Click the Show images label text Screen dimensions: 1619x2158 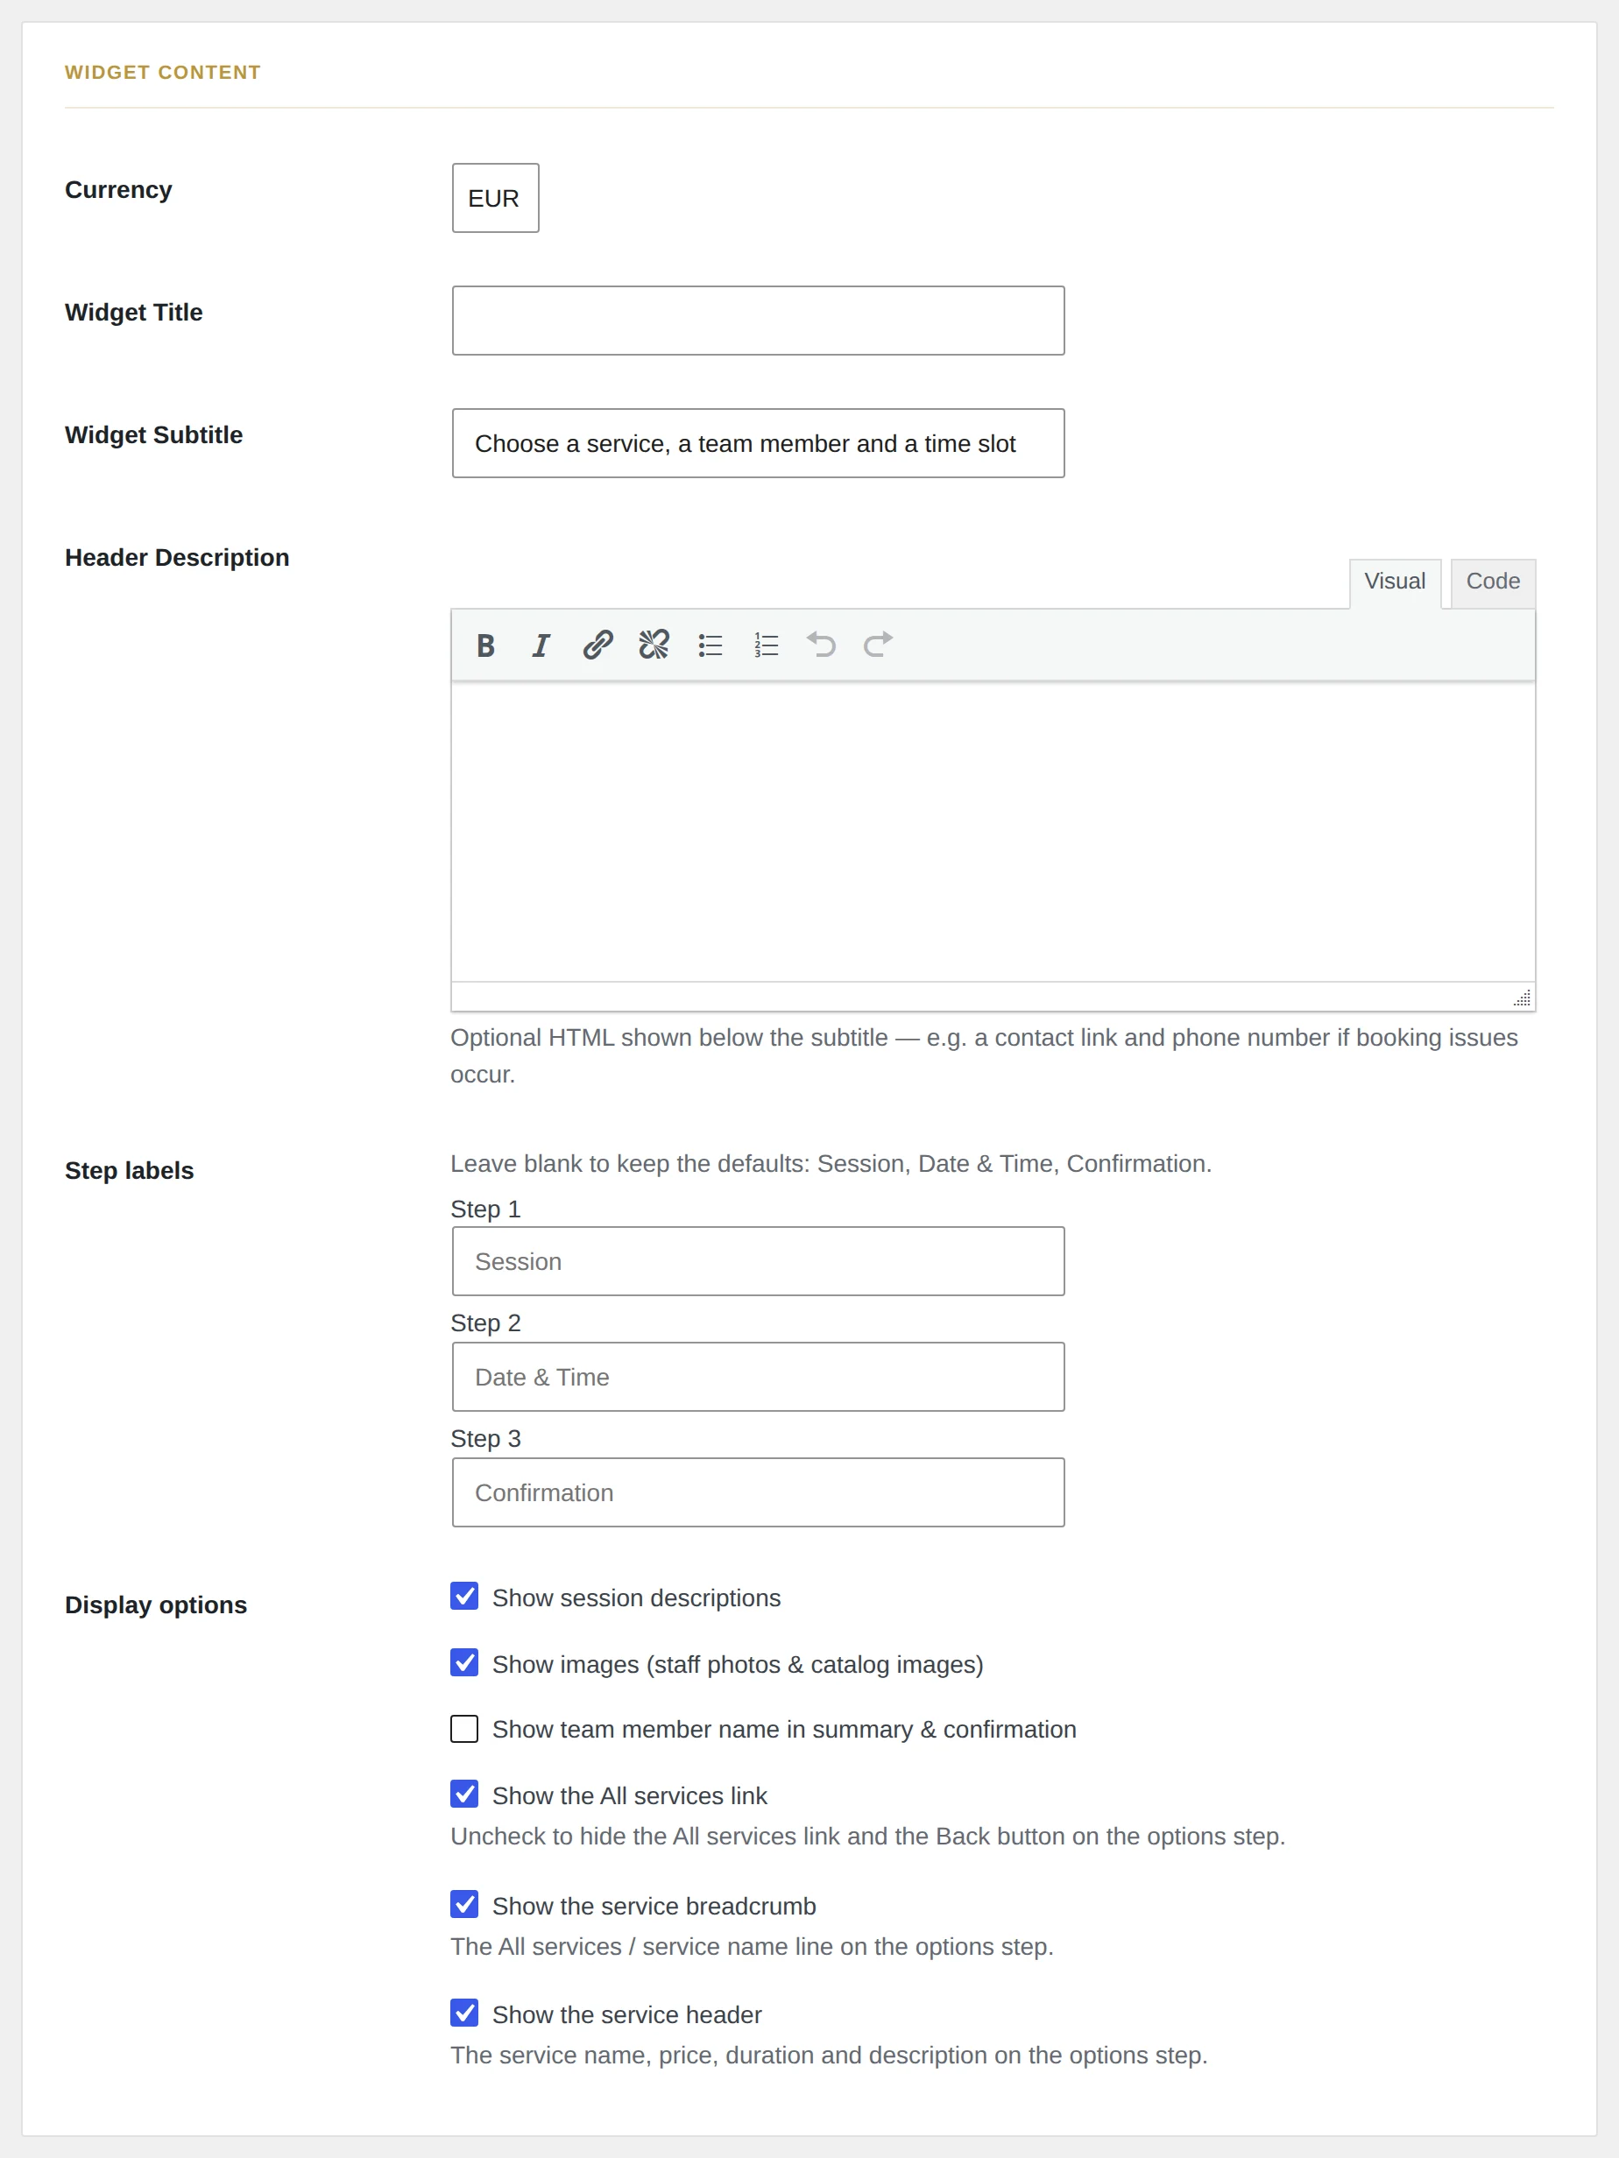click(738, 1664)
